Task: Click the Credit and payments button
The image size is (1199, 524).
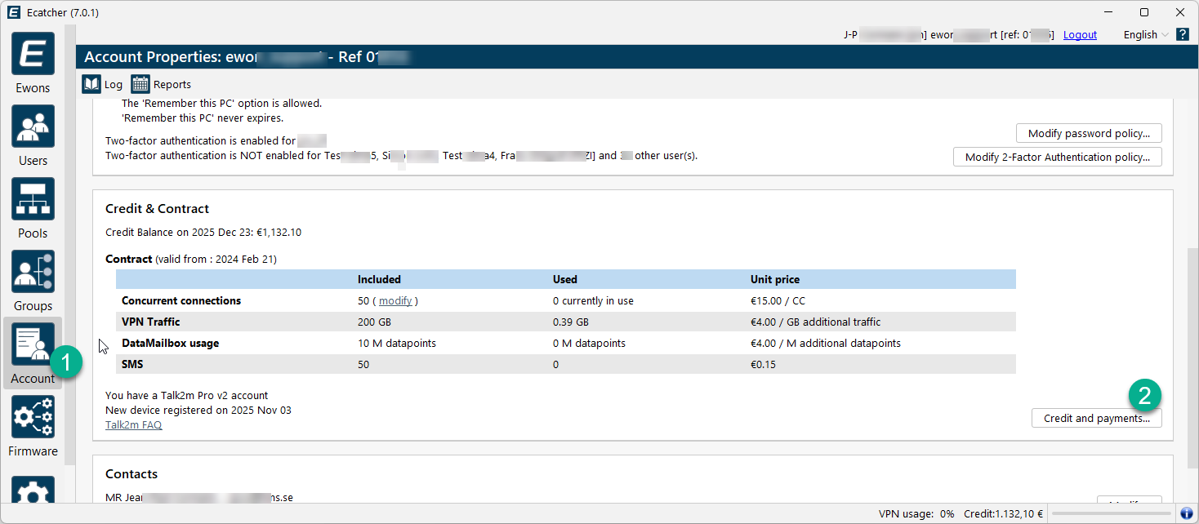Action: (1096, 418)
